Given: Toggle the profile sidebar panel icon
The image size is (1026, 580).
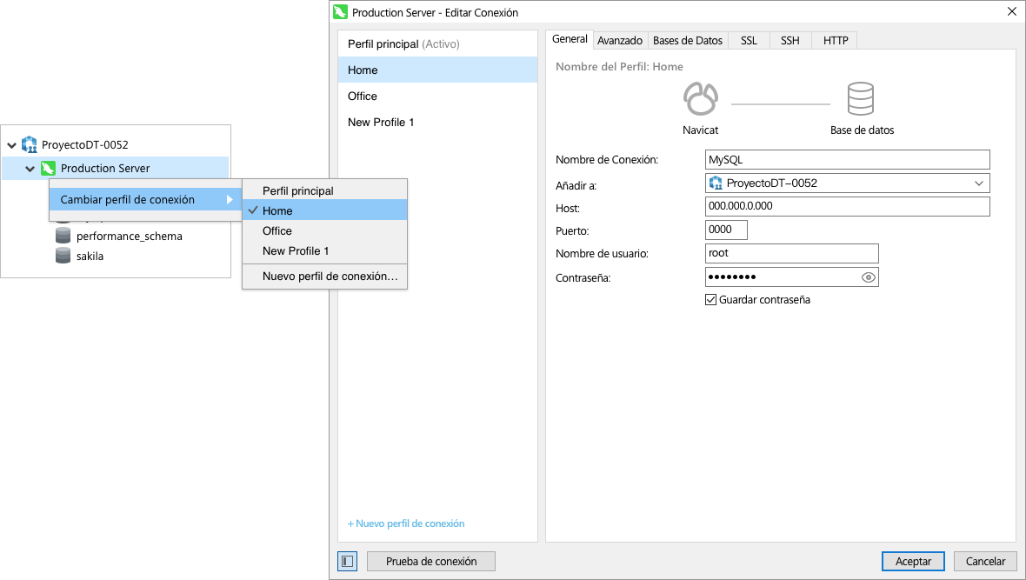Looking at the screenshot, I should pos(348,561).
